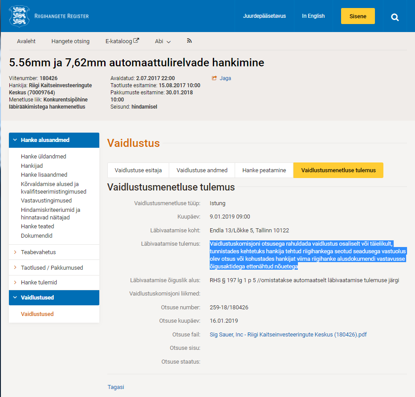Click the search magnifier icon
This screenshot has height=397, width=415.
point(395,17)
